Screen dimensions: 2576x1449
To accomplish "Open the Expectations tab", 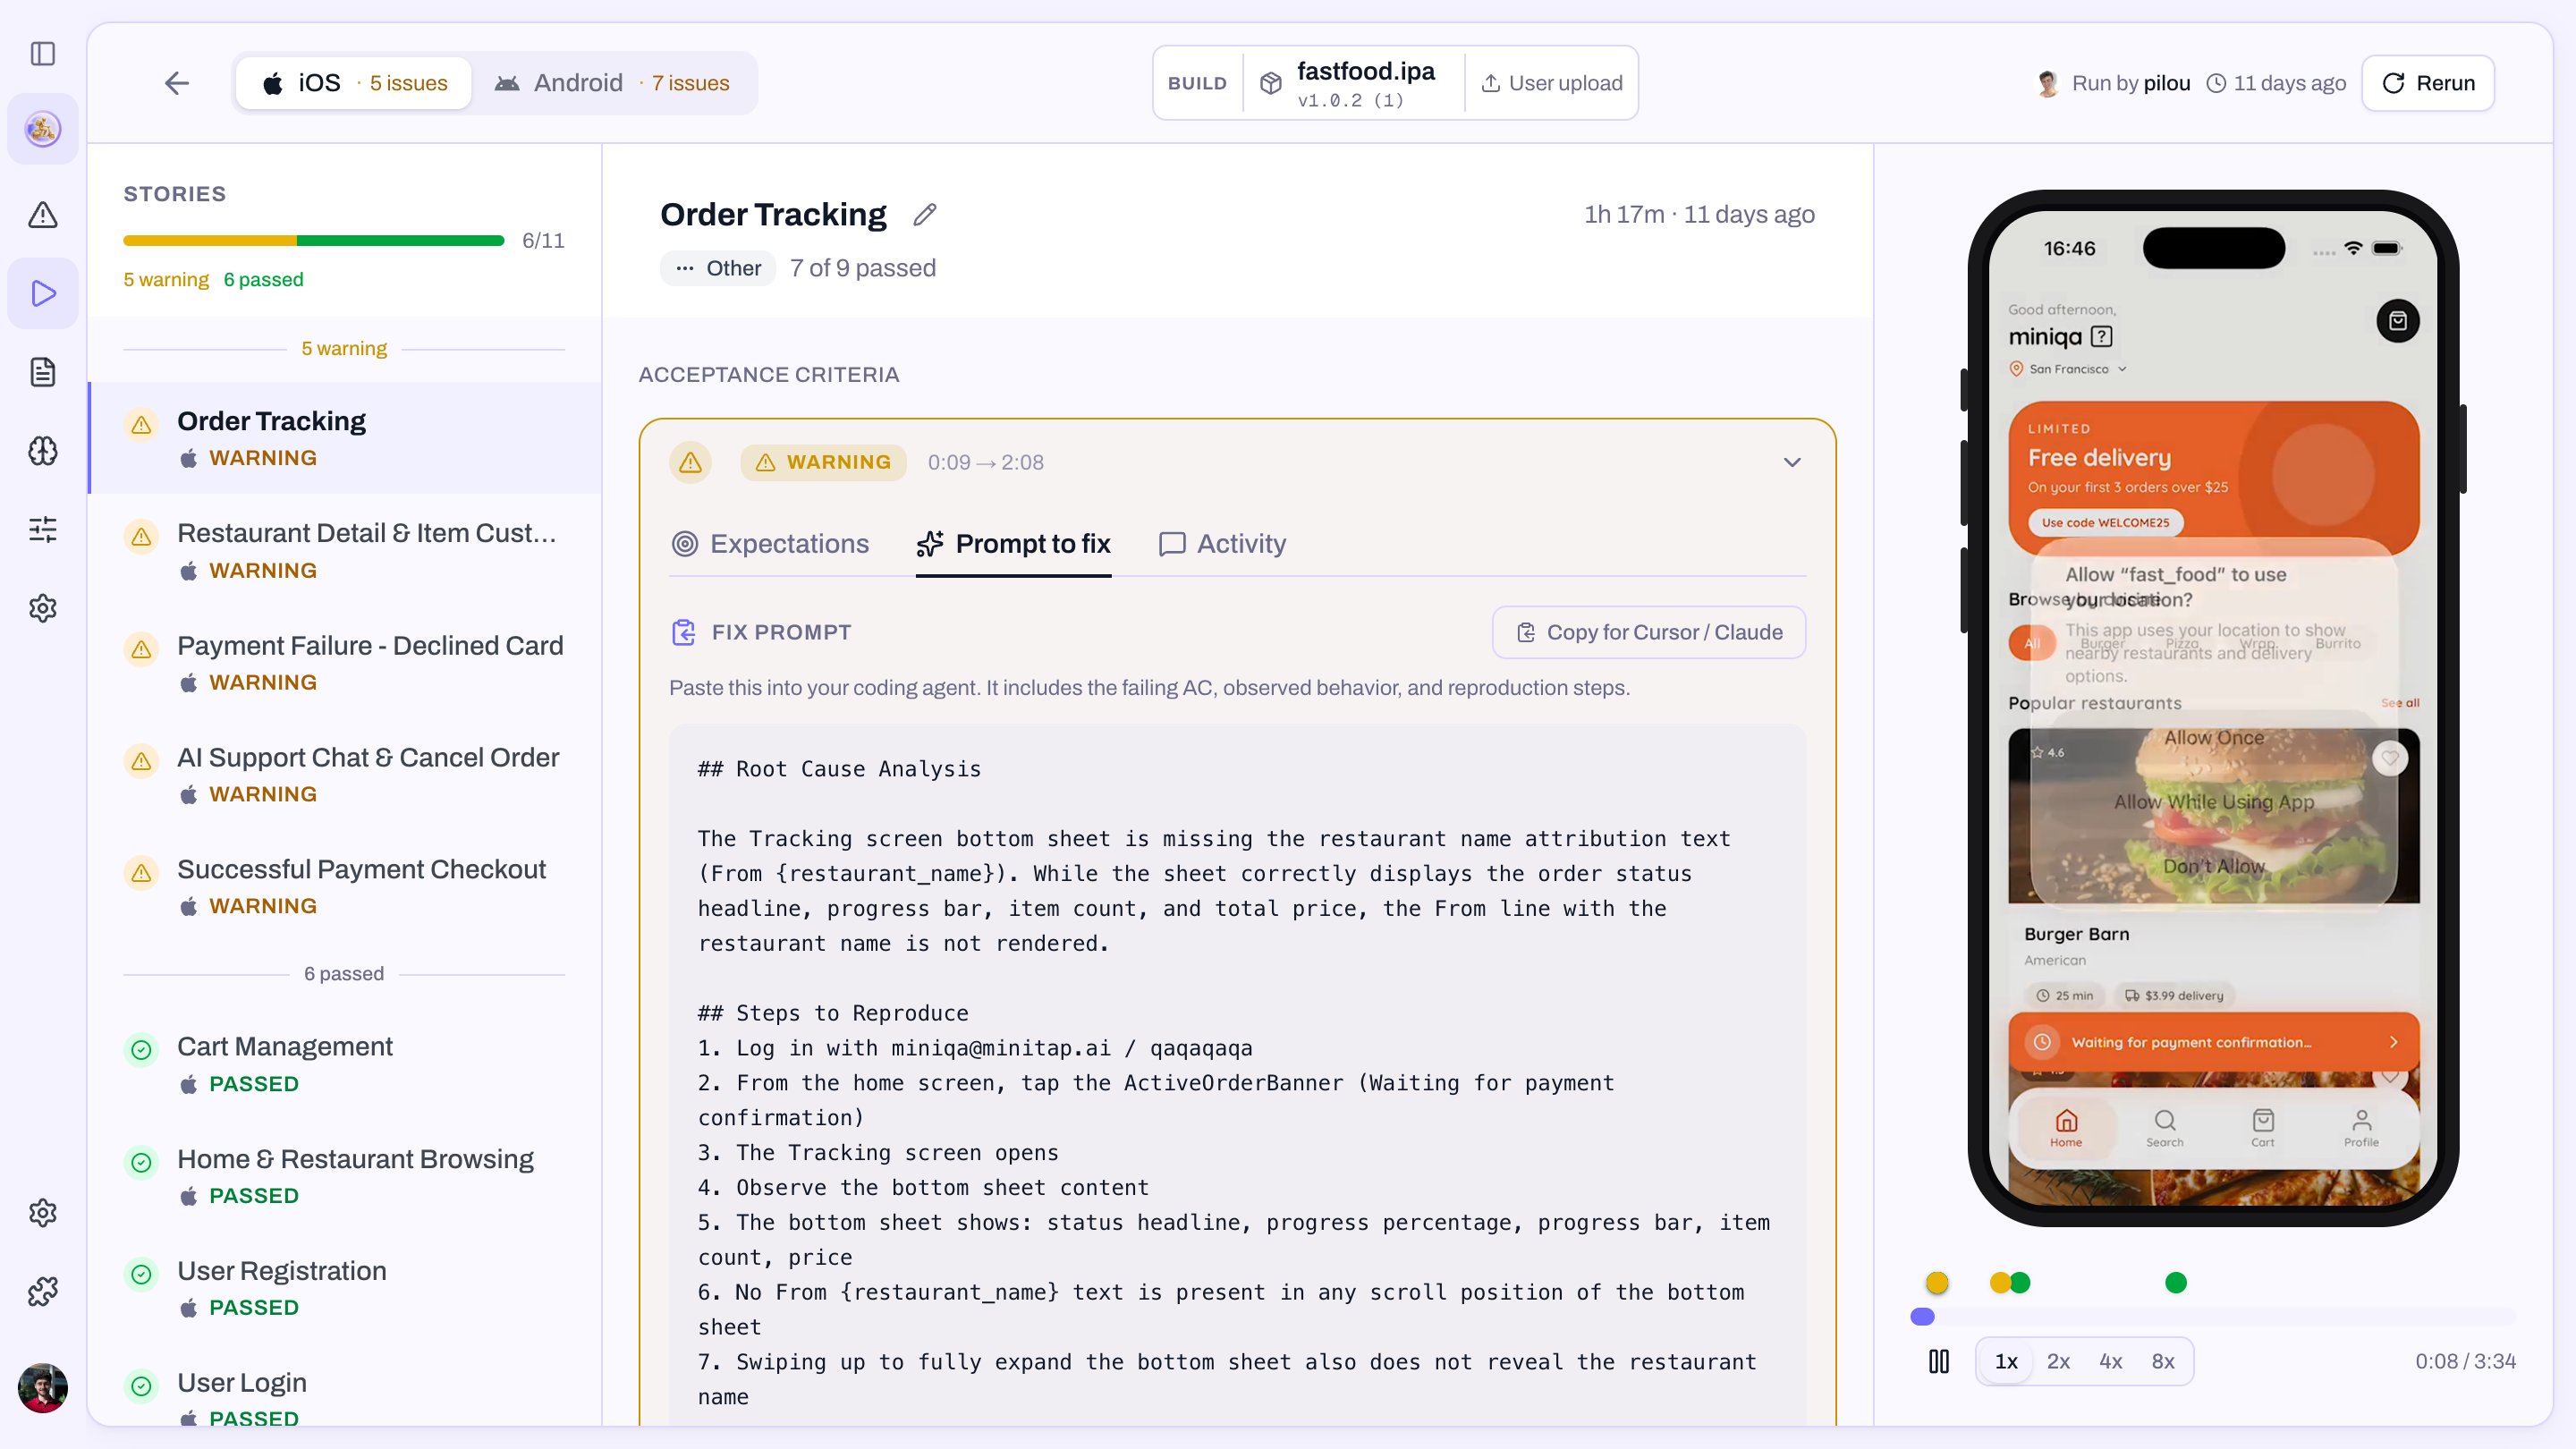I will point(770,544).
